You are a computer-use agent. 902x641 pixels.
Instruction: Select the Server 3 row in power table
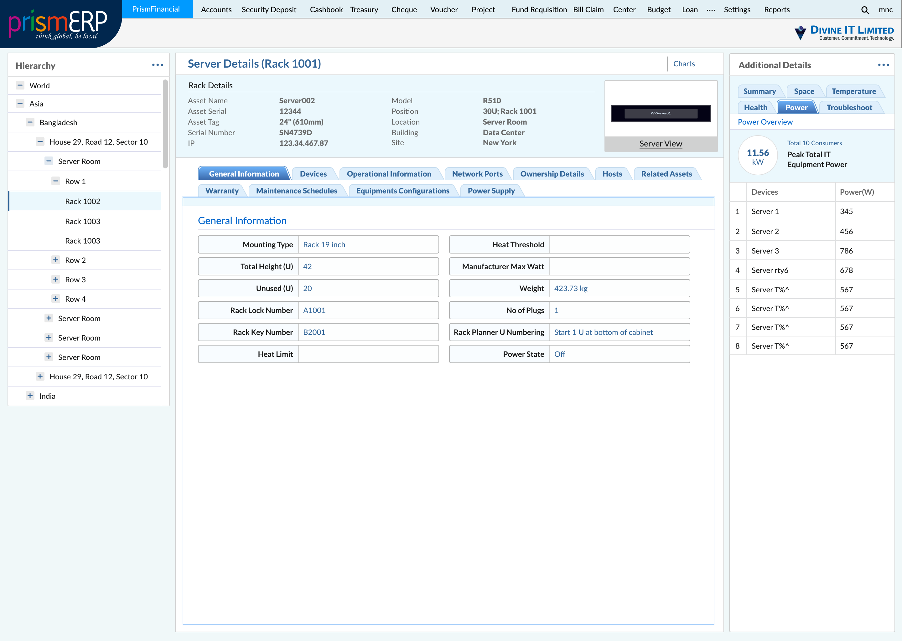pos(812,251)
